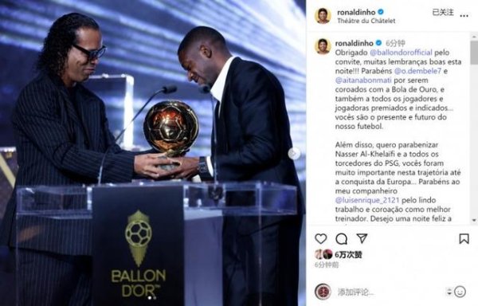Click the caption scrollbar thumb
Viewport: 478px width, 306px height.
[474, 53]
